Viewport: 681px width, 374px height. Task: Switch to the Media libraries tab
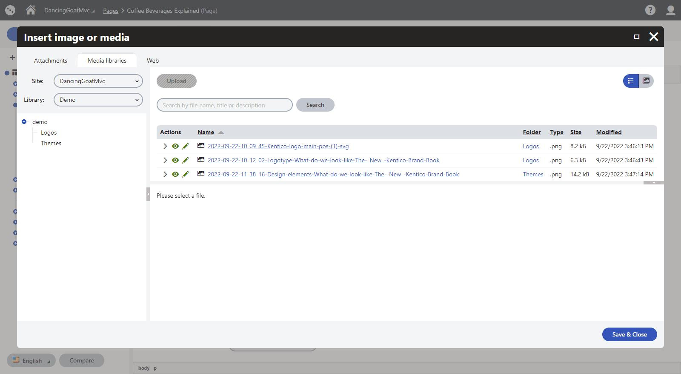pyautogui.click(x=107, y=60)
